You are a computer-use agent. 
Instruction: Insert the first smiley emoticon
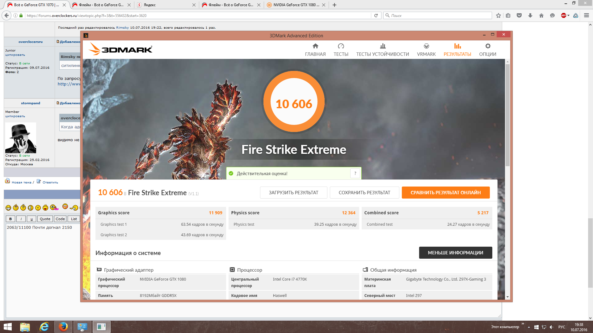[8, 208]
